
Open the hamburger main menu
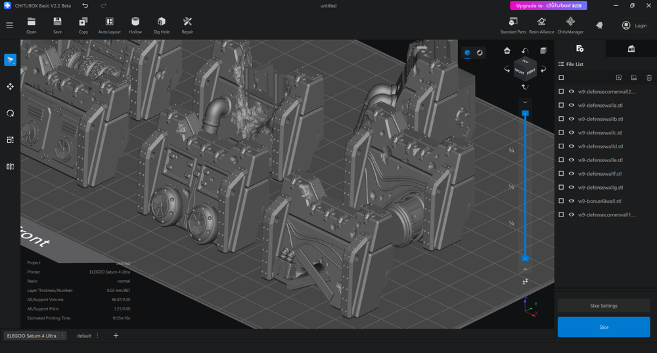tap(9, 26)
